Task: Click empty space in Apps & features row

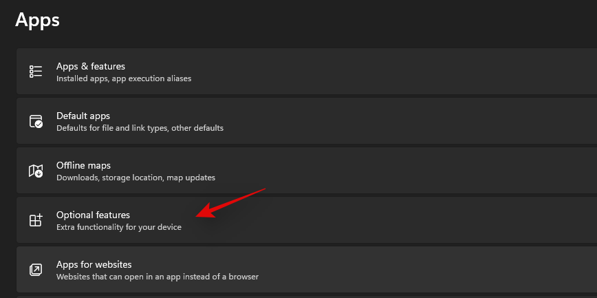Action: [x=413, y=72]
